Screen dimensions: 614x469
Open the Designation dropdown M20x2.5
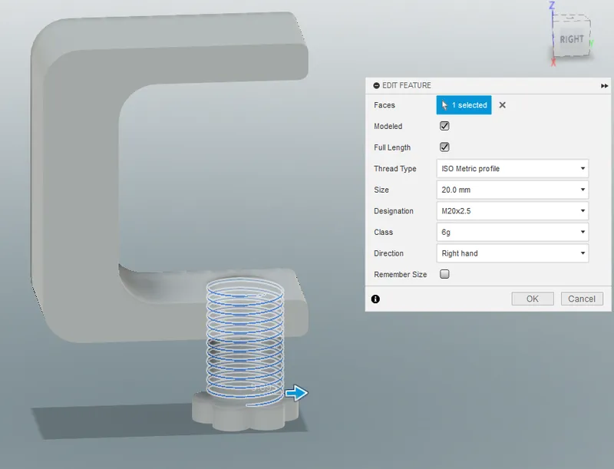coord(512,211)
